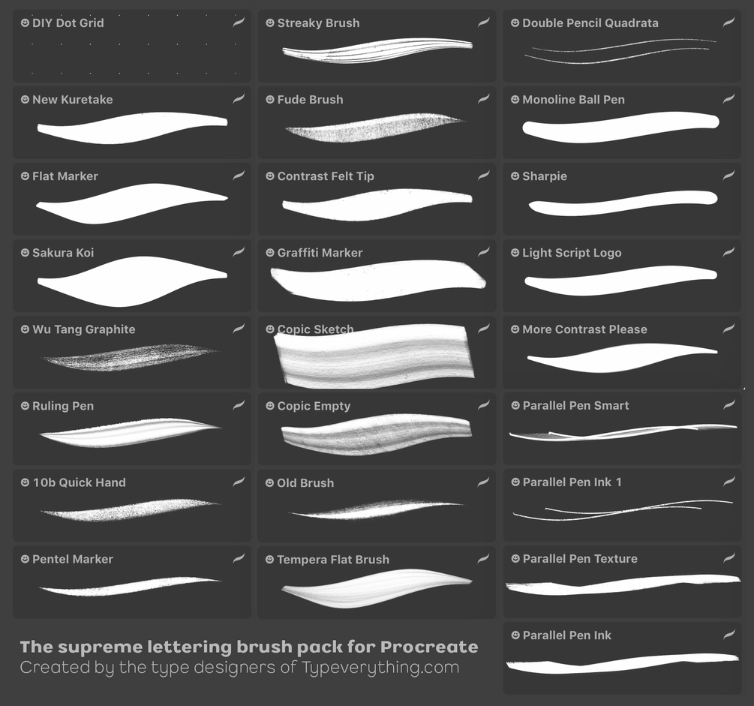
Task: Click the smiley icon beside Parallel Pen Ink
Action: pos(515,635)
